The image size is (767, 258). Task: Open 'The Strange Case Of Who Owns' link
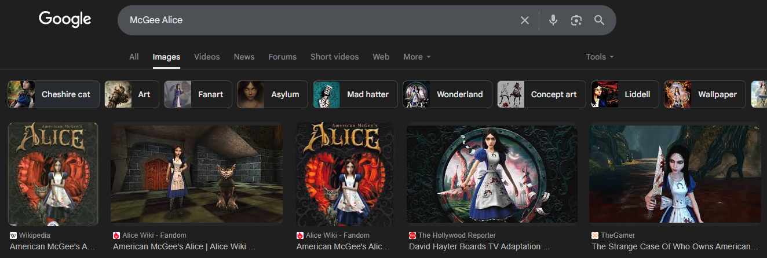pyautogui.click(x=675, y=246)
